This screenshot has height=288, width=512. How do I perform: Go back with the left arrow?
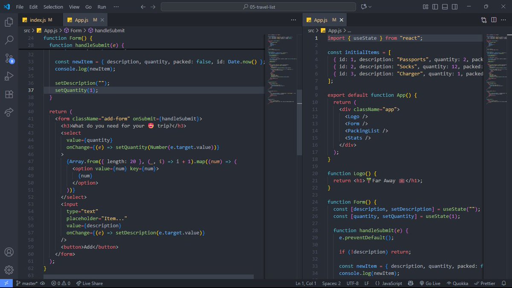tap(143, 7)
